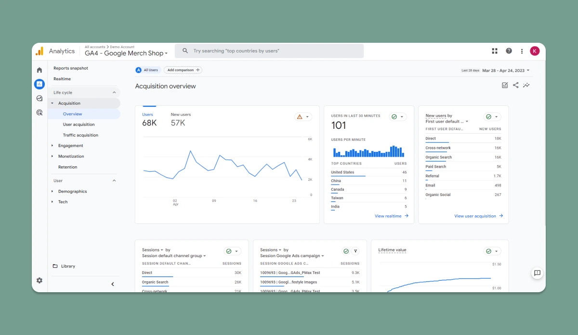The image size is (578, 335).
Task: Open the feedback icon at right edge
Action: [x=537, y=273]
